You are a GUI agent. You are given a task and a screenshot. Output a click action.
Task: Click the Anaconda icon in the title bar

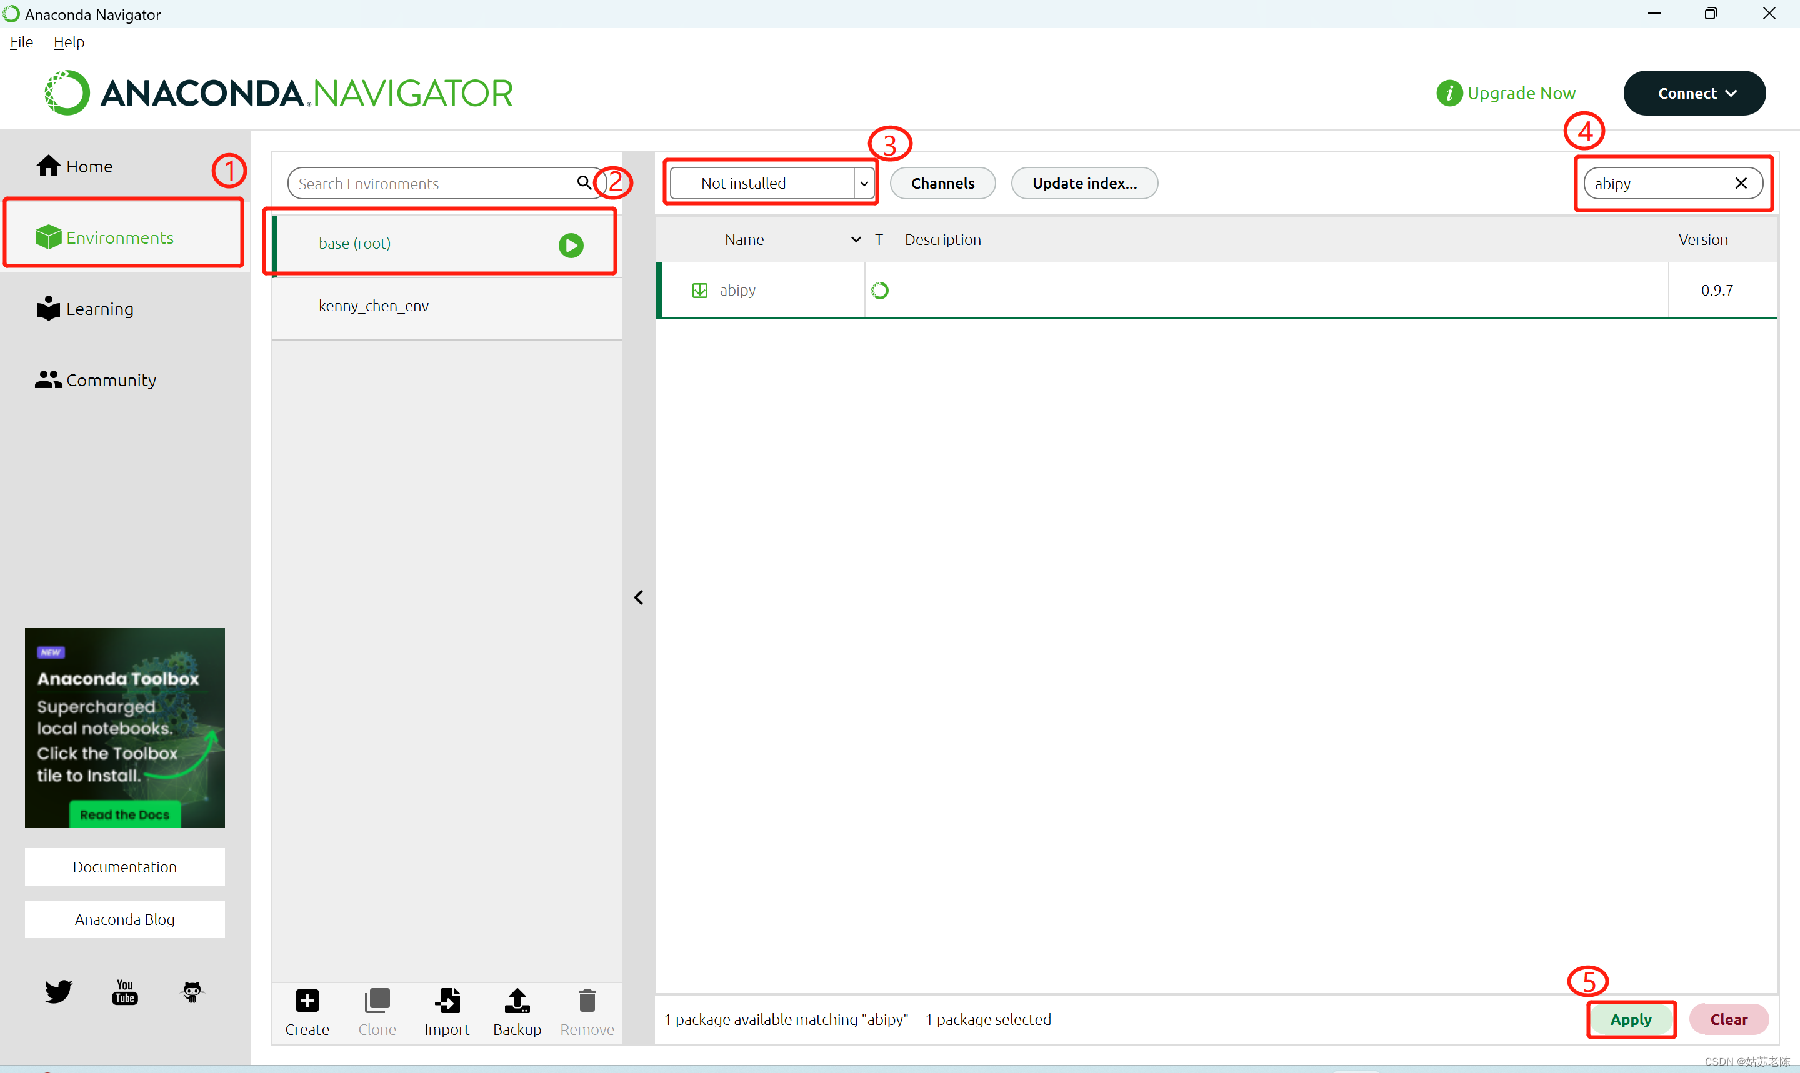[11, 14]
